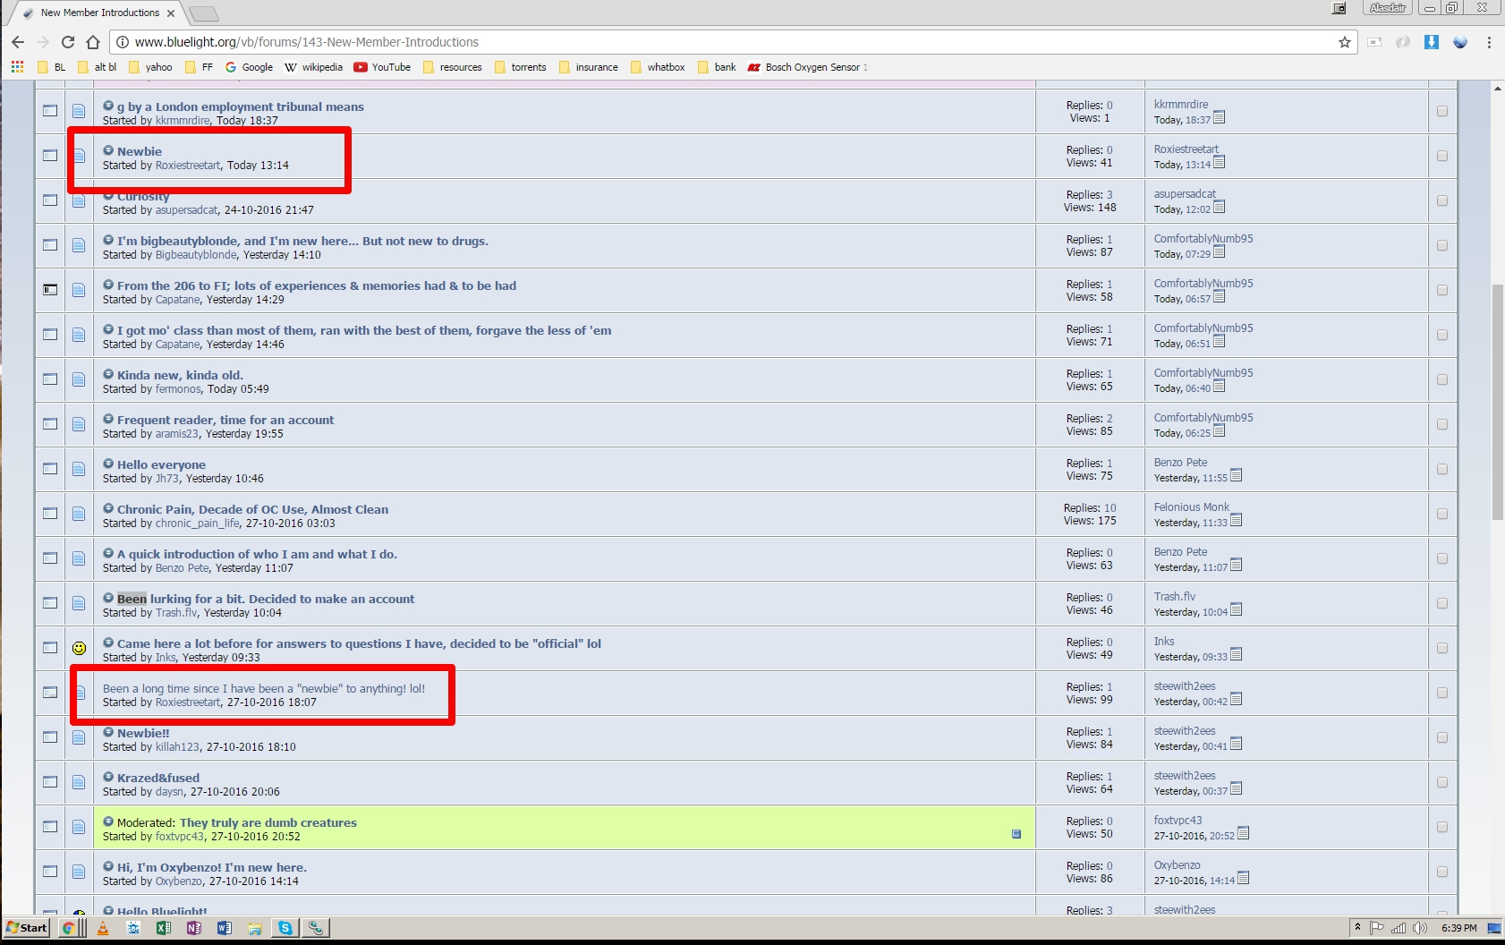
Task: Click the smiley icon beside the Inks thread
Action: coord(79,648)
